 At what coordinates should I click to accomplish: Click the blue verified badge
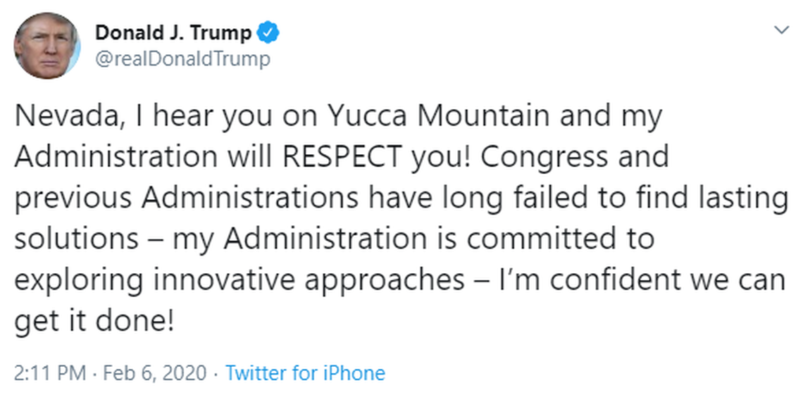tap(269, 32)
